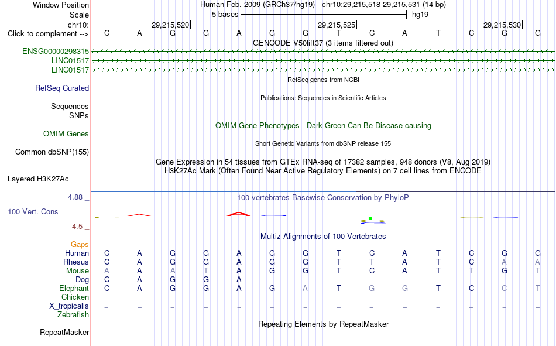Click the Elephant species label
This screenshot has width=556, height=346.
tap(74, 288)
